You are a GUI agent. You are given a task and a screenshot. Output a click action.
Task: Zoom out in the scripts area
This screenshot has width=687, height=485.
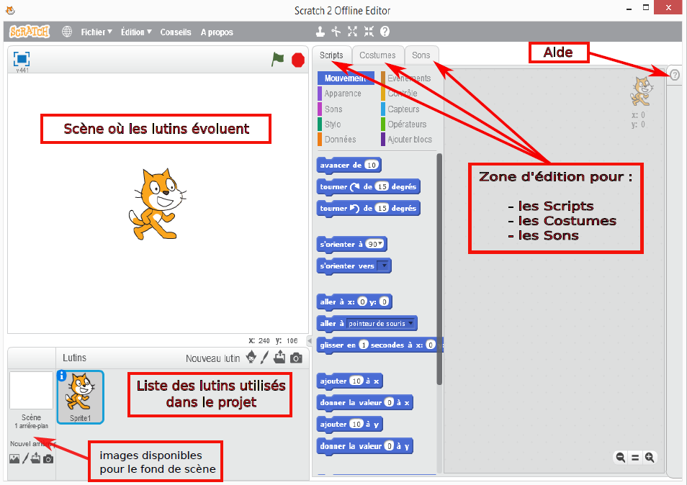(621, 458)
